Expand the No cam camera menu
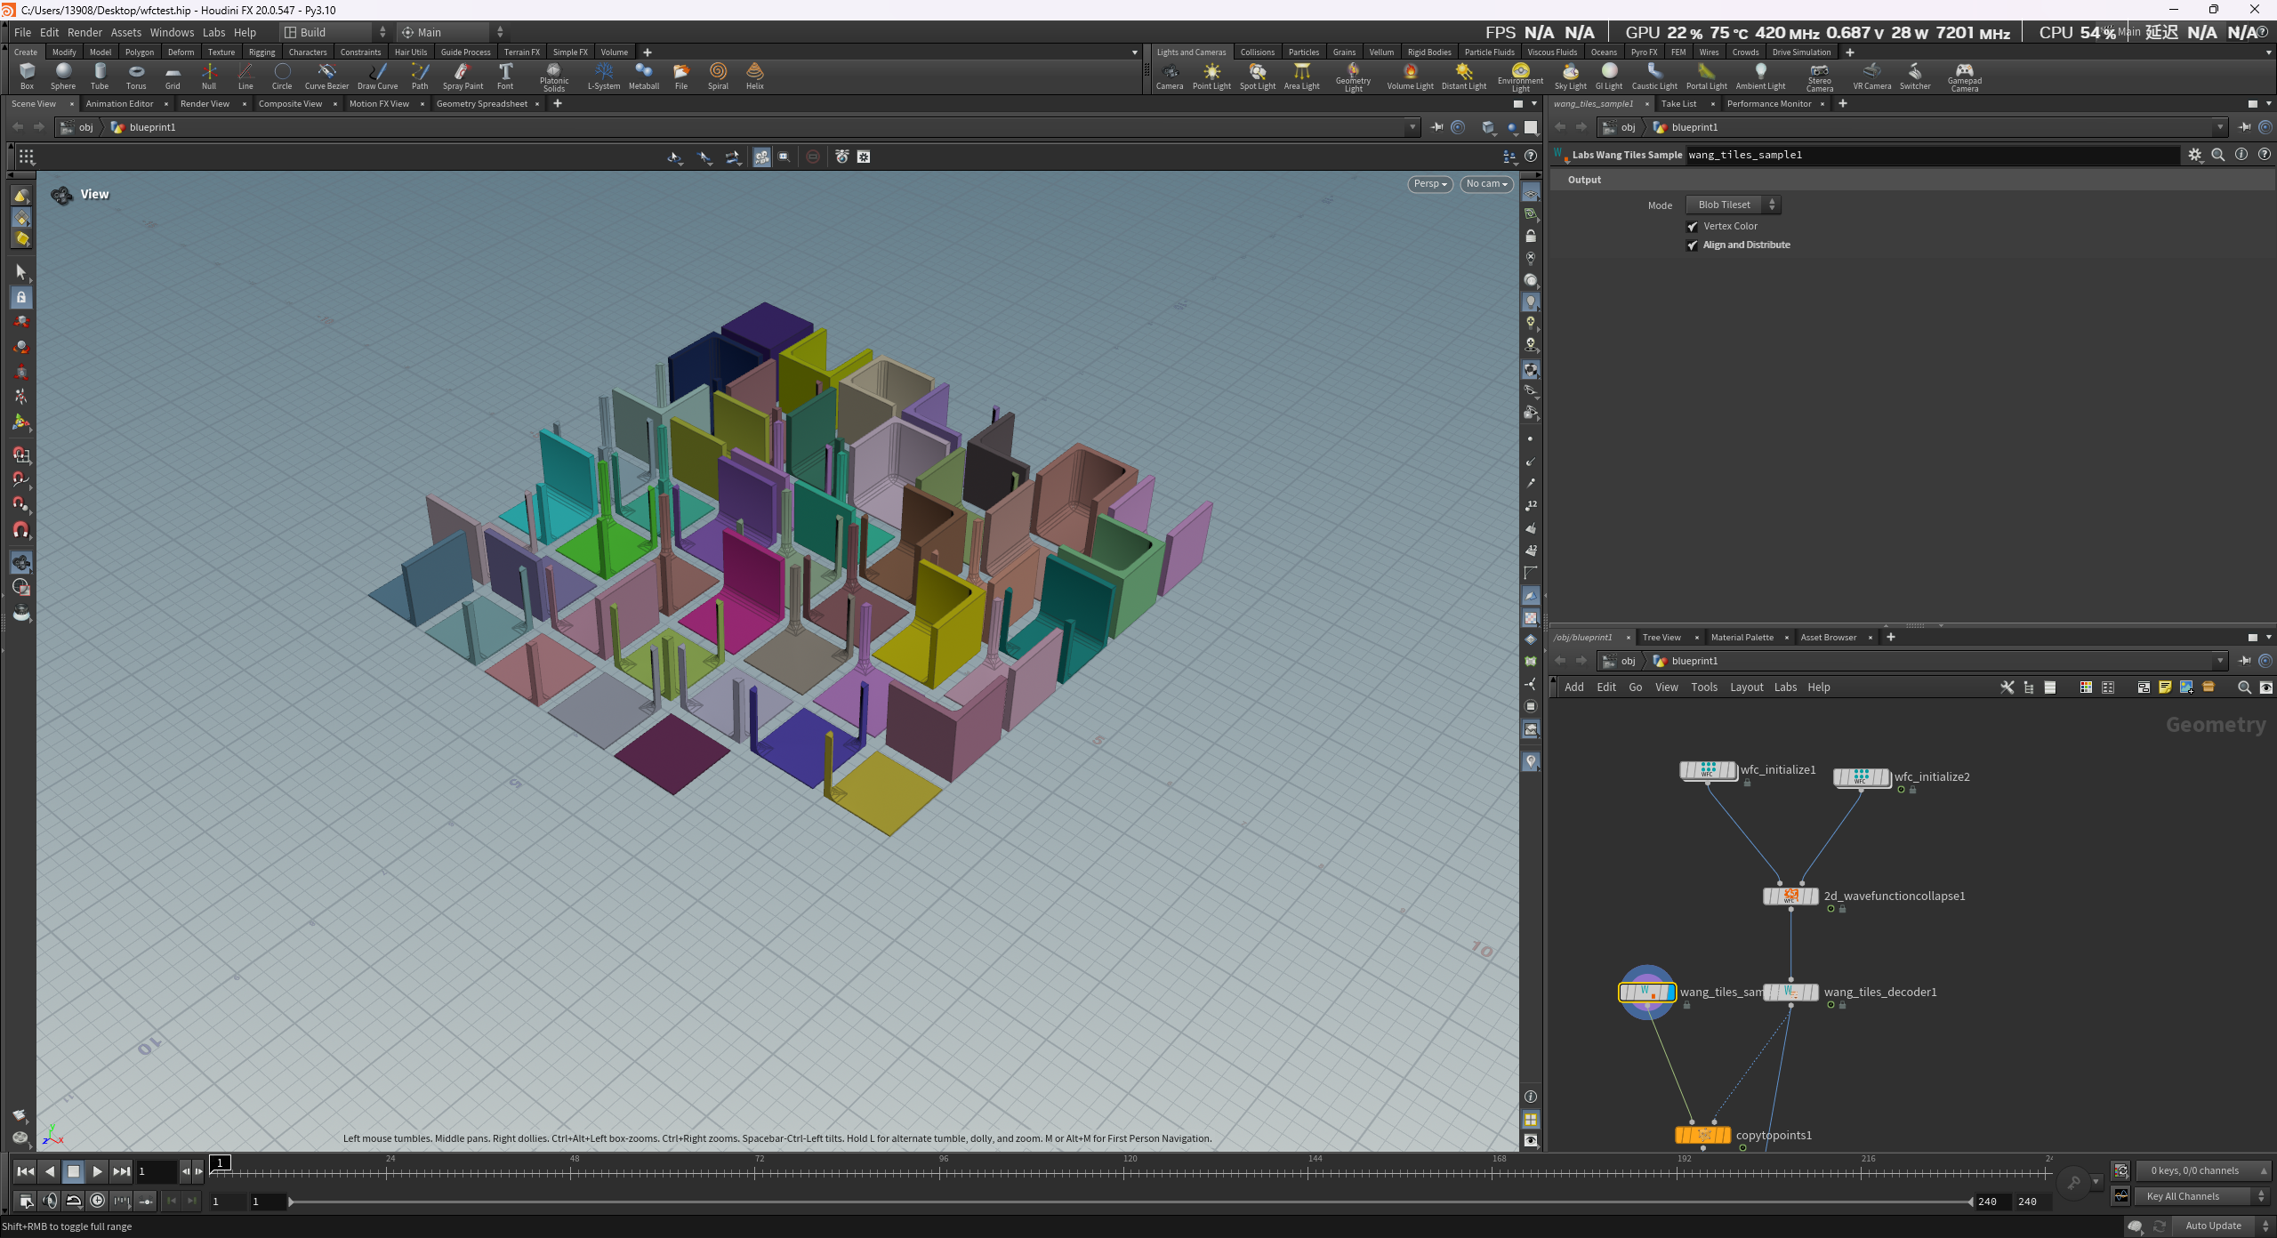 [1486, 184]
